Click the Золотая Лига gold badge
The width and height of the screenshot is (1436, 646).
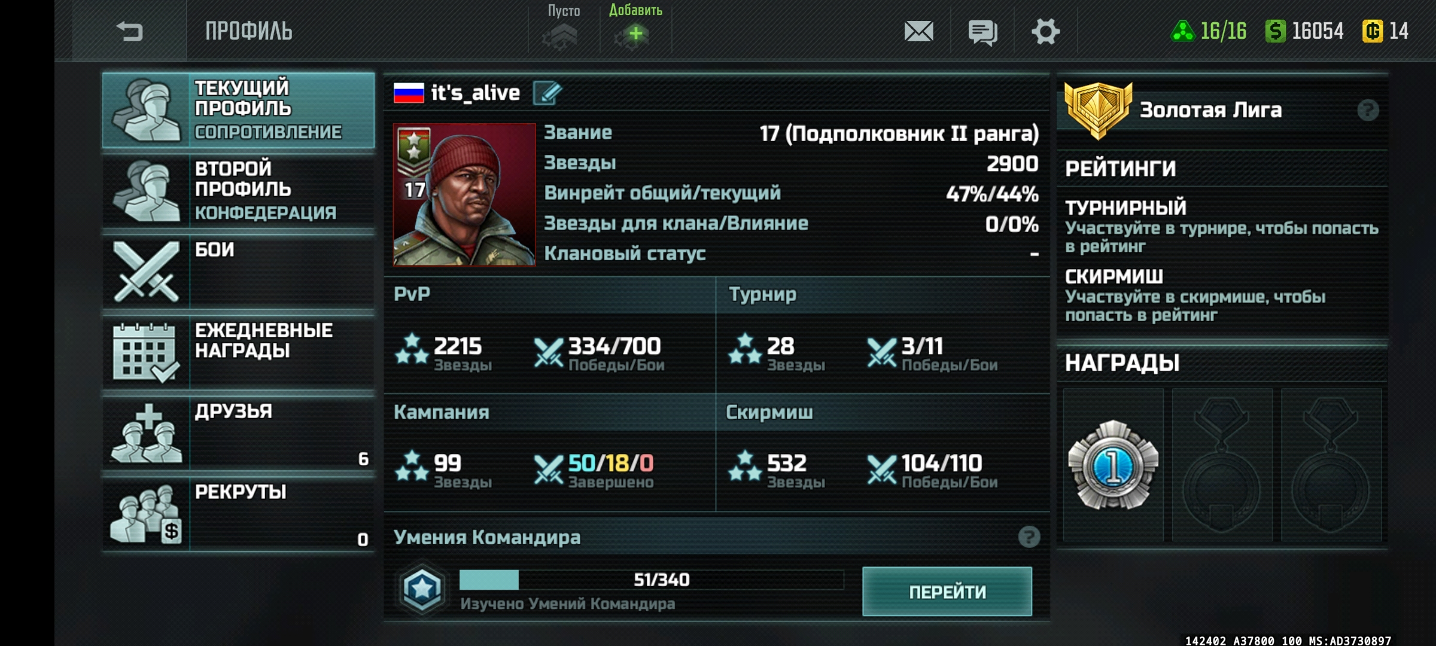click(x=1099, y=110)
